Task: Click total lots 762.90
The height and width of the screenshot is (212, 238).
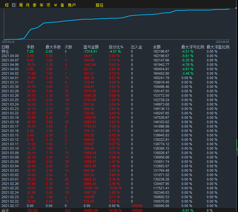Action: pos(32,210)
